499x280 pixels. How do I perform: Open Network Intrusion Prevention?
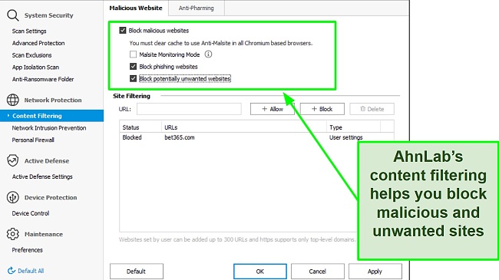(x=49, y=128)
